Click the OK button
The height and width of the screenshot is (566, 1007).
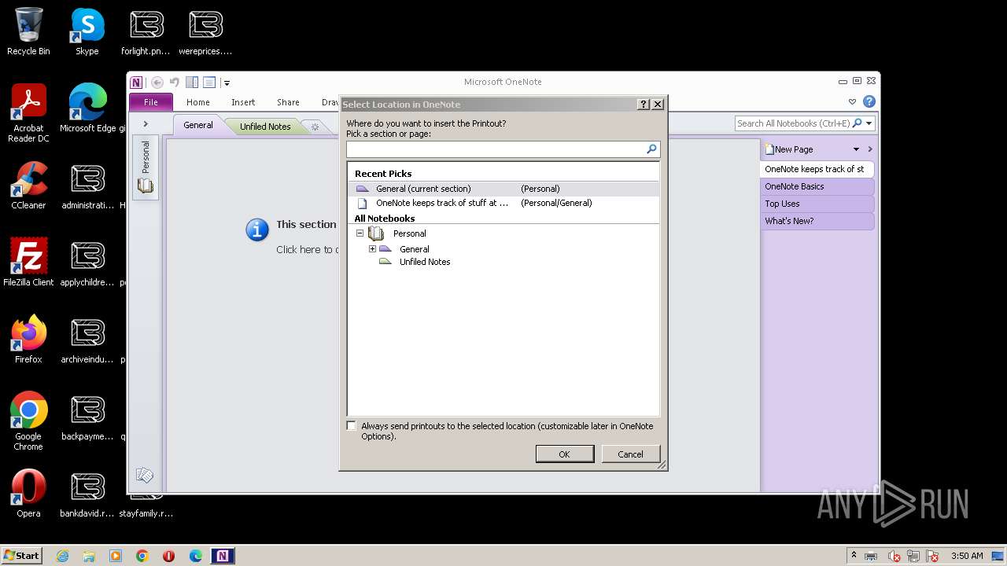coord(564,454)
